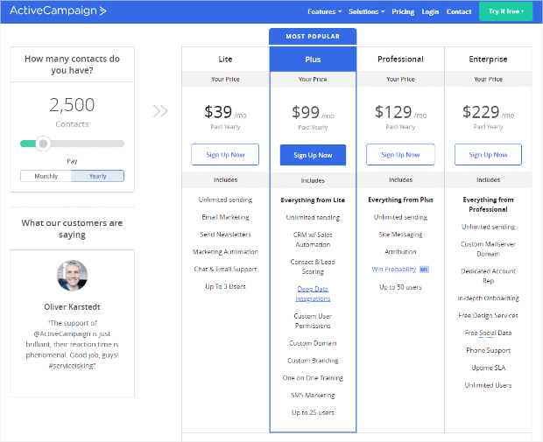Open the Login page

coord(430,11)
